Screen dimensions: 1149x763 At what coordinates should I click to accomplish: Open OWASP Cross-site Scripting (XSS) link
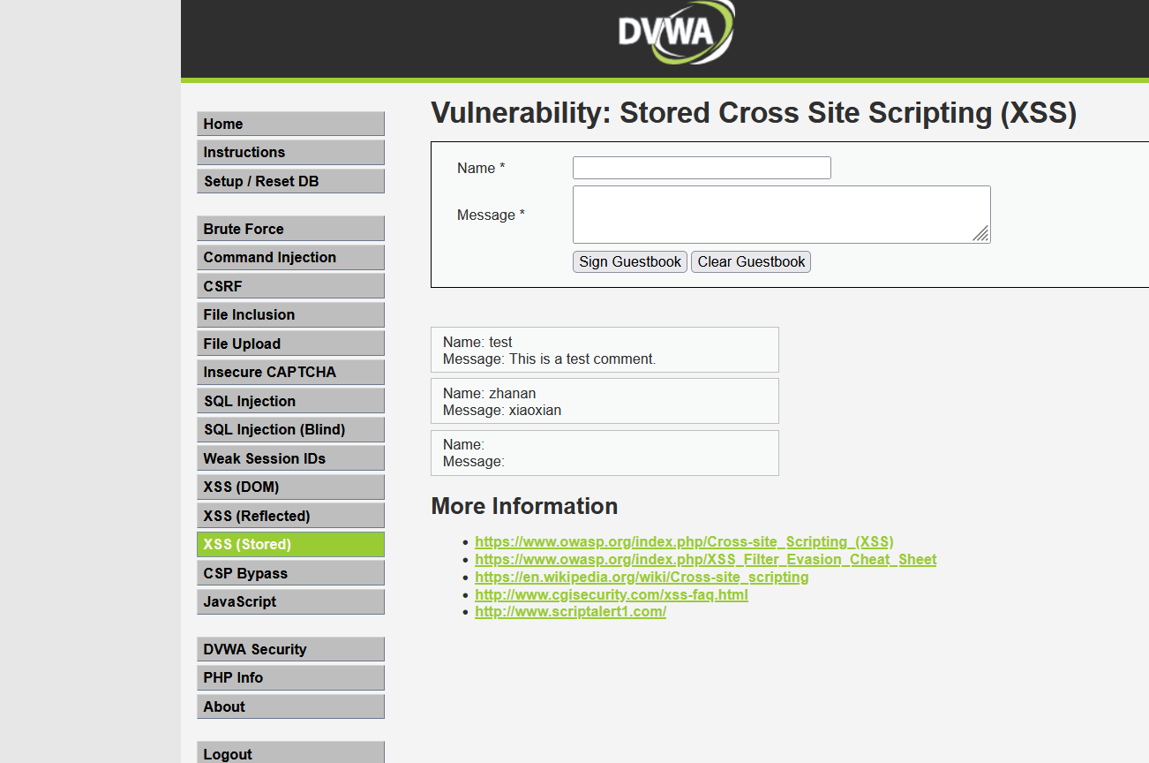click(684, 541)
